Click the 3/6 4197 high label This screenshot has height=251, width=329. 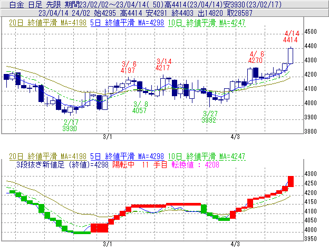tap(128, 67)
